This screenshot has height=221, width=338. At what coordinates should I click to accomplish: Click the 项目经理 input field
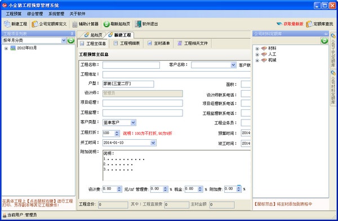tap(143, 103)
